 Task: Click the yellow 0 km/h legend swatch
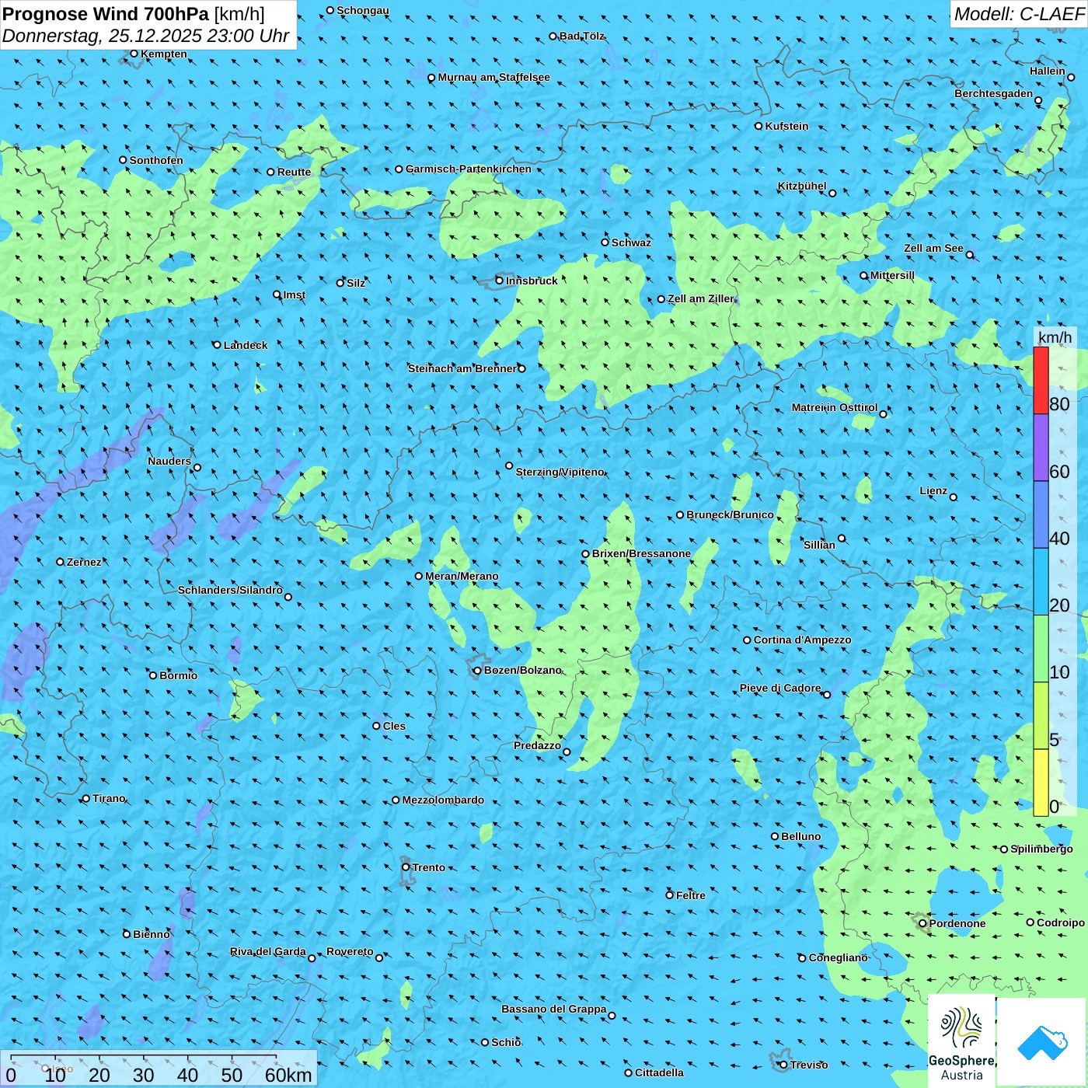[1041, 783]
